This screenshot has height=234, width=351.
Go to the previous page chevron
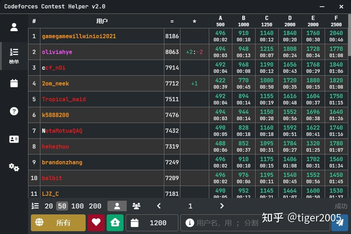(159, 206)
